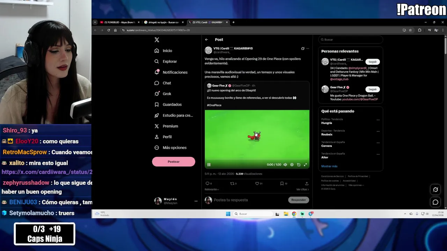This screenshot has width=447, height=251.
Task: Click the Telegram taskbar icon
Action: (311, 214)
